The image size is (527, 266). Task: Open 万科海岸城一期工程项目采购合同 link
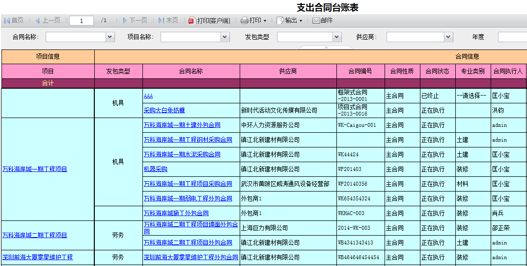coord(188,184)
